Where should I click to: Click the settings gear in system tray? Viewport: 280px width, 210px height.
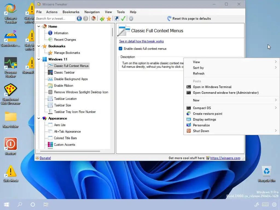click(274, 205)
